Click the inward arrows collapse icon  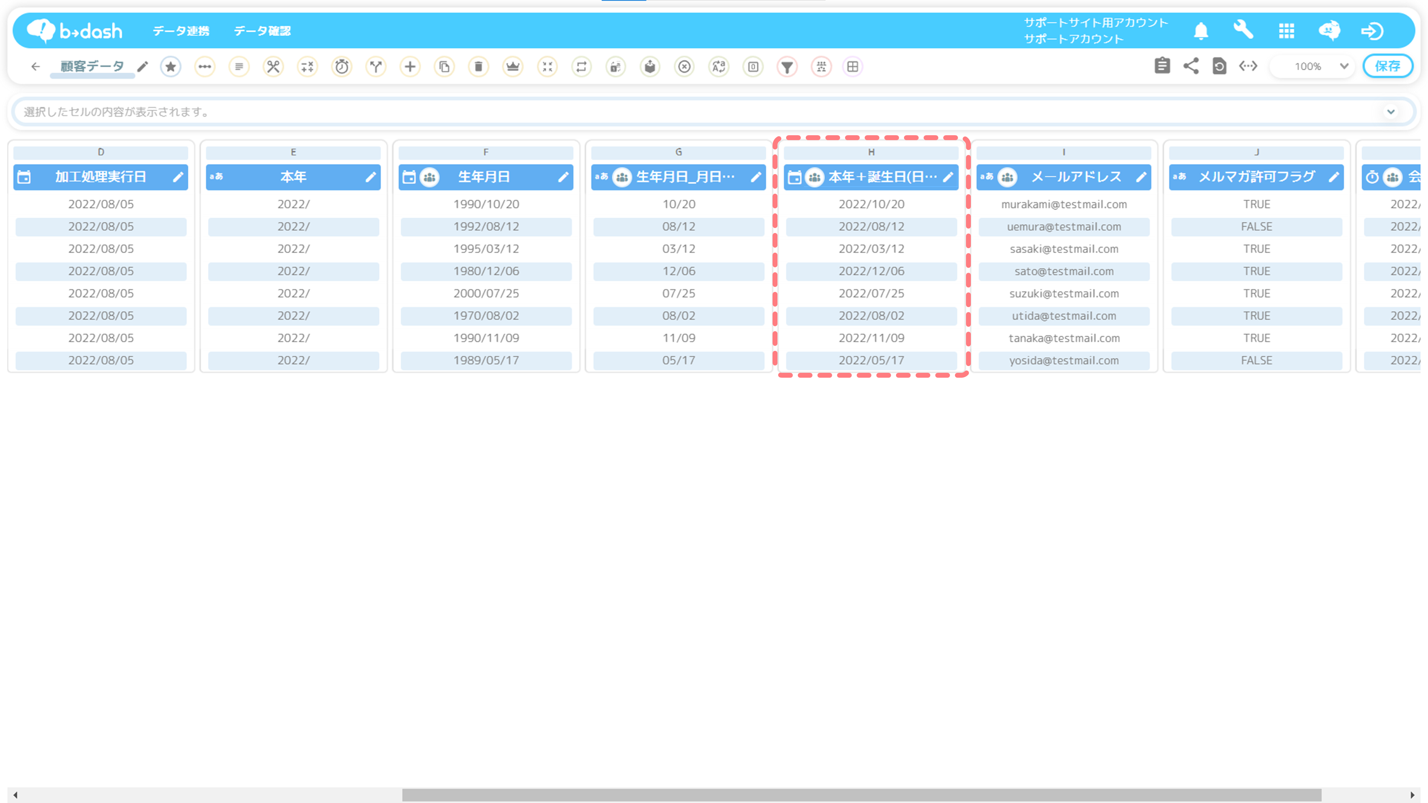548,66
